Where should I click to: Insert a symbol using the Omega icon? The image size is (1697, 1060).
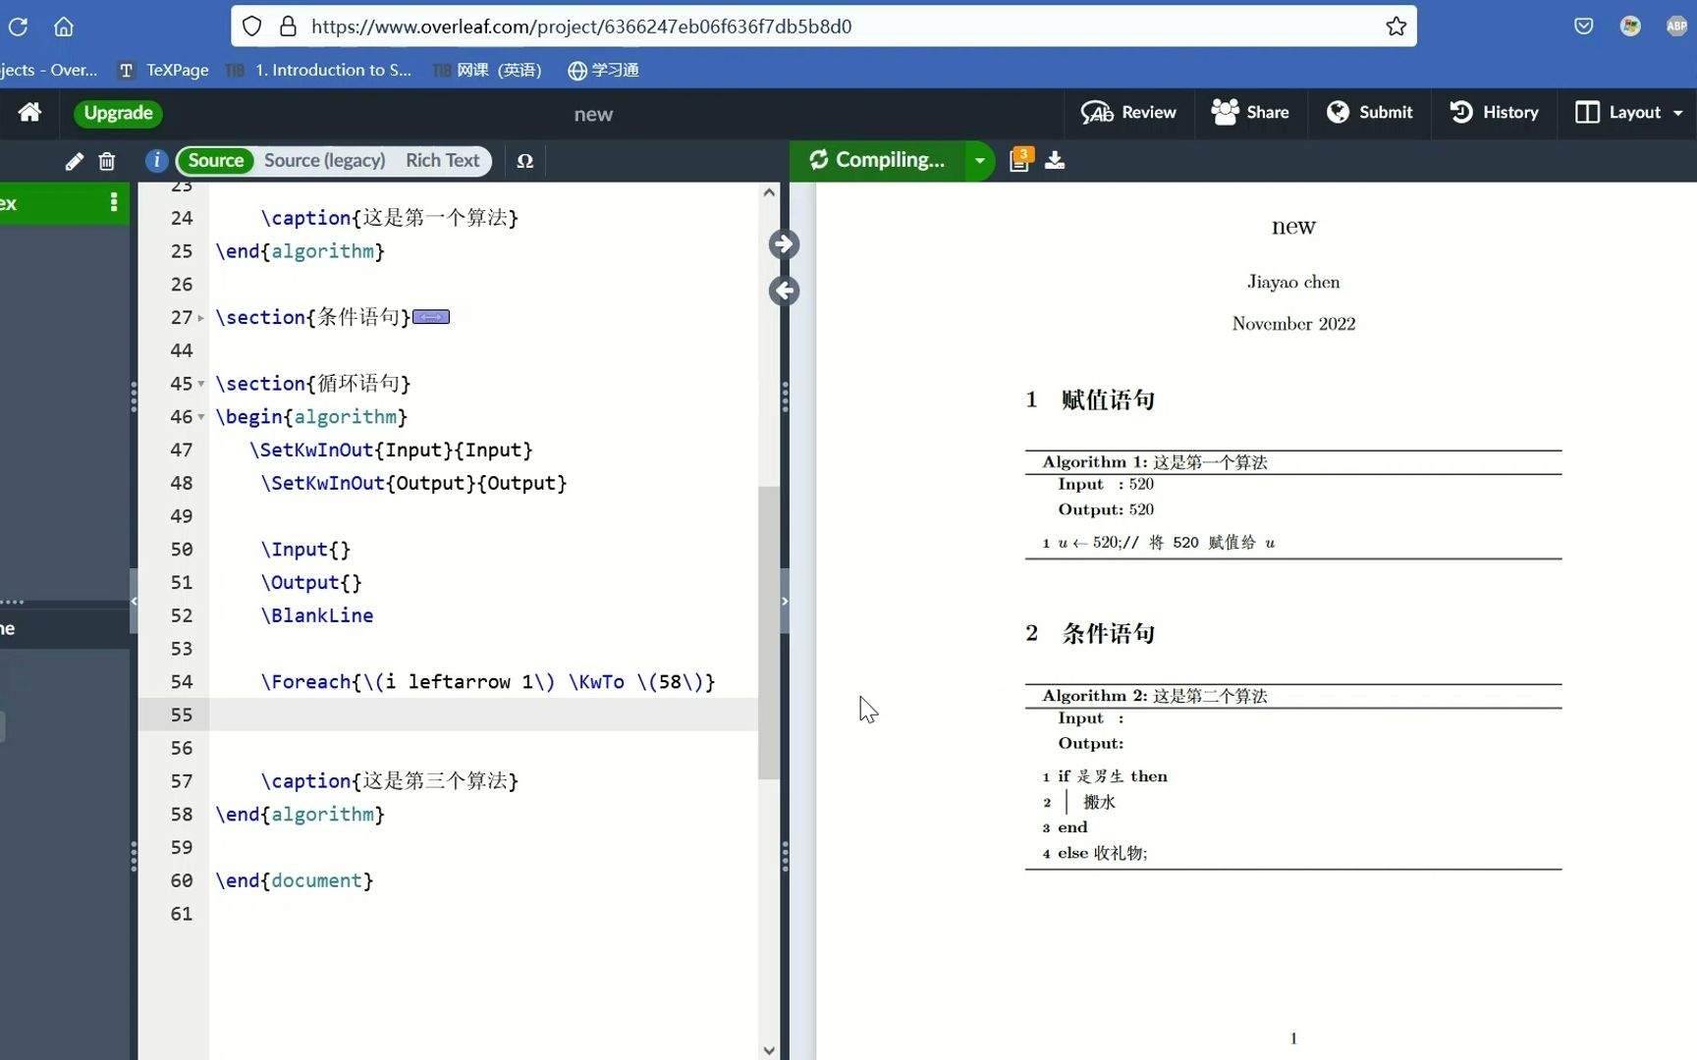(x=524, y=161)
